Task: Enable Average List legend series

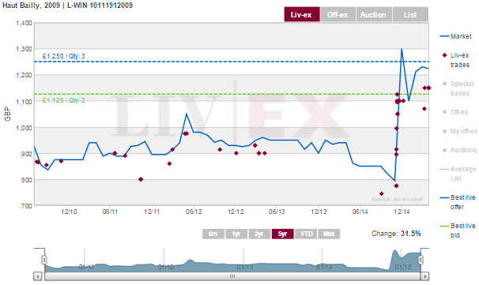Action: tap(458, 174)
